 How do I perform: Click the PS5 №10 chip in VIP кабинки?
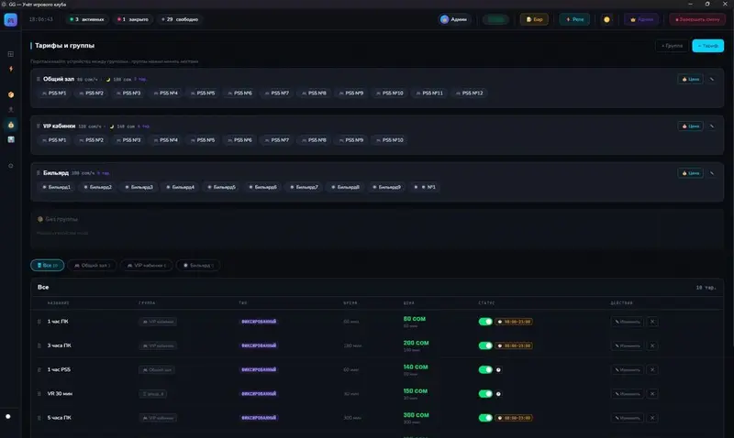(389, 140)
